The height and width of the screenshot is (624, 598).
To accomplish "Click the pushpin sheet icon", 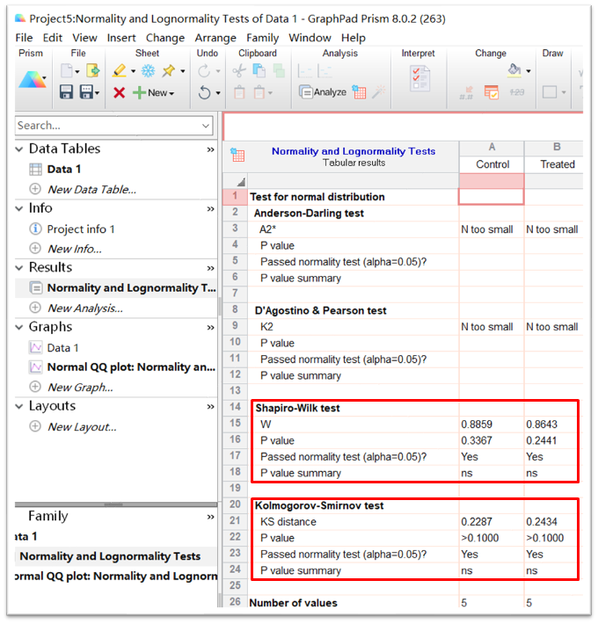I will [x=169, y=71].
